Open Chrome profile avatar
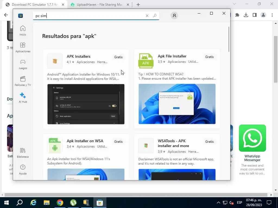This screenshot has width=278, height=208. 263,15
